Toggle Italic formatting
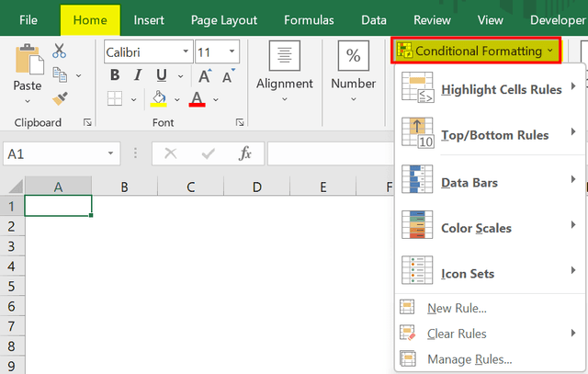The width and height of the screenshot is (588, 374). point(137,75)
